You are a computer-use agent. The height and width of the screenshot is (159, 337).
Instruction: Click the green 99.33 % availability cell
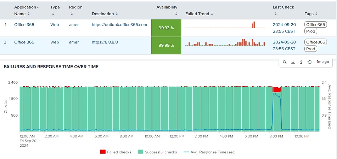166,28
